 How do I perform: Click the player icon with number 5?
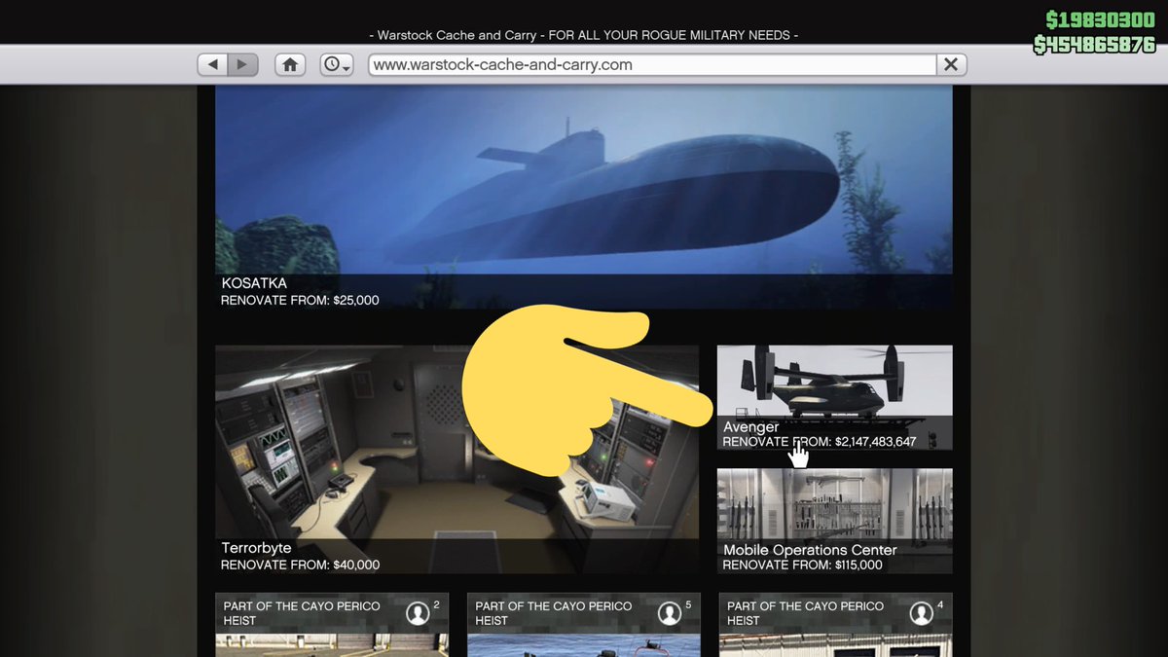coord(670,613)
